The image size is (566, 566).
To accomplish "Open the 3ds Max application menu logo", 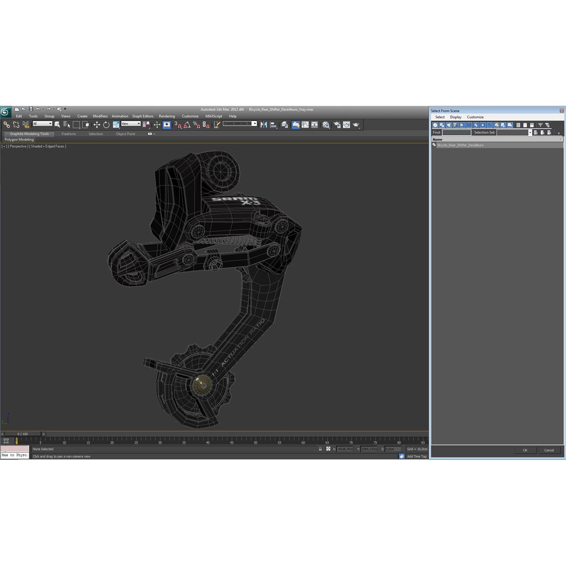I will click(x=5, y=112).
